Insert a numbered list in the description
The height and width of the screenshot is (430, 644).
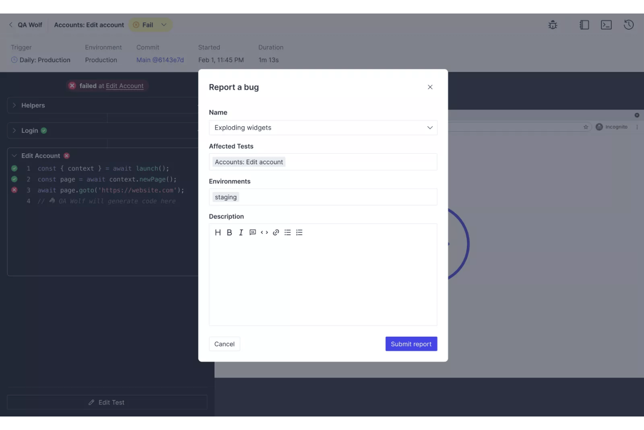[x=299, y=232]
